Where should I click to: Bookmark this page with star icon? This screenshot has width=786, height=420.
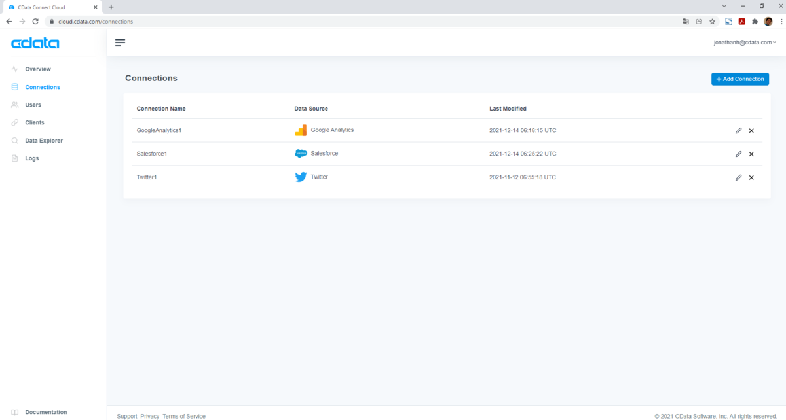point(712,21)
